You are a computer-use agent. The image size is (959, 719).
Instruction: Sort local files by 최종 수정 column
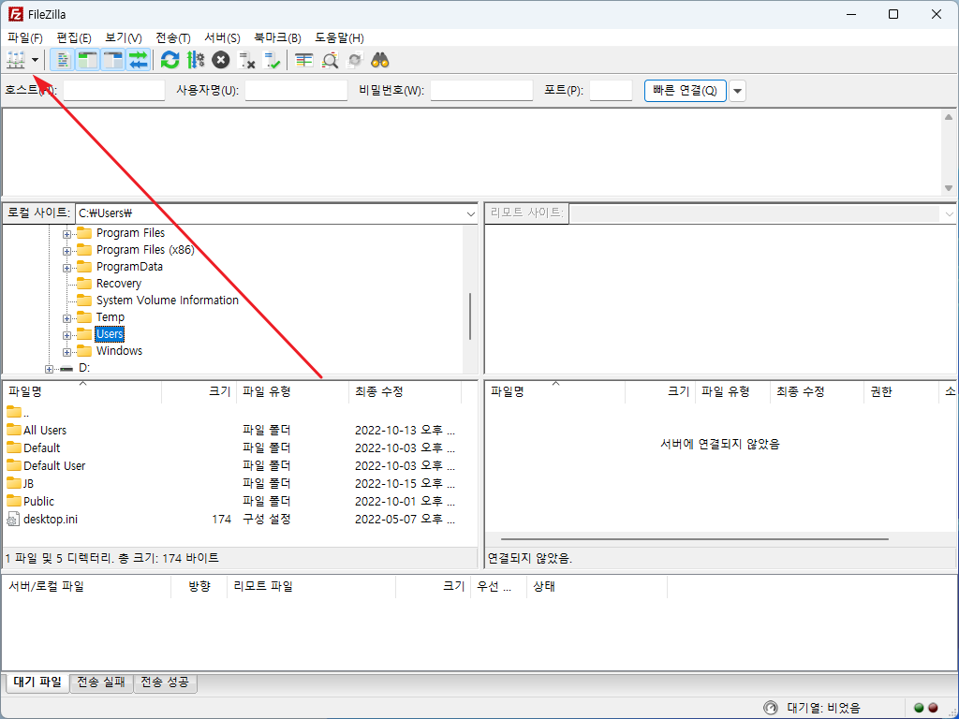click(x=405, y=391)
